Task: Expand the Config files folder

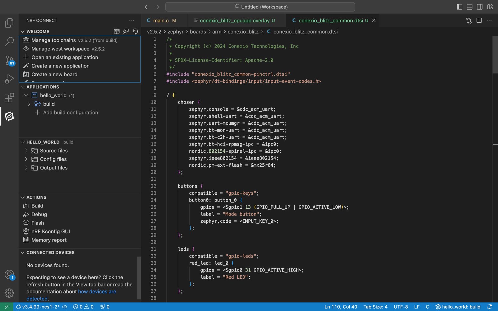Action: (26, 159)
